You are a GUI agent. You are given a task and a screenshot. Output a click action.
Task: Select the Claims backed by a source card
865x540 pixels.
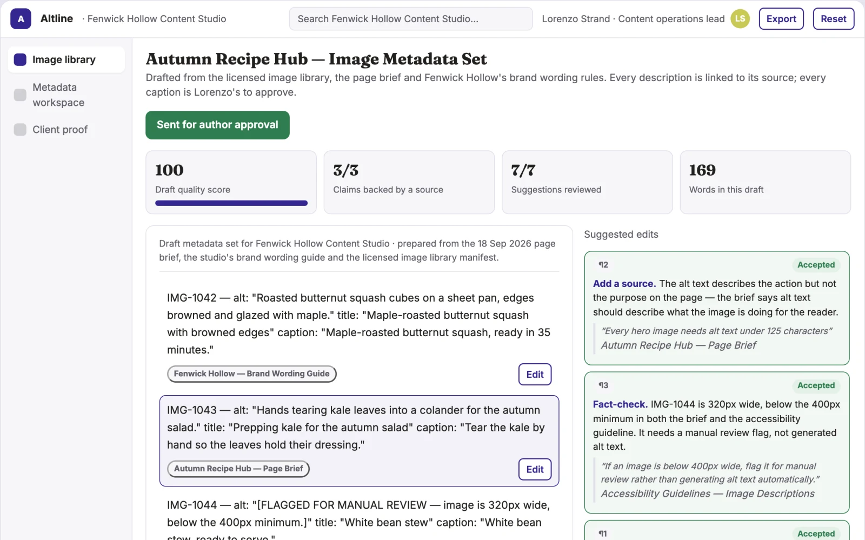click(x=409, y=182)
